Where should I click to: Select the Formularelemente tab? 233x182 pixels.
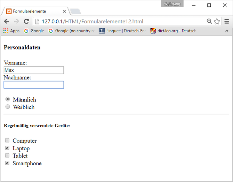coord(35,11)
